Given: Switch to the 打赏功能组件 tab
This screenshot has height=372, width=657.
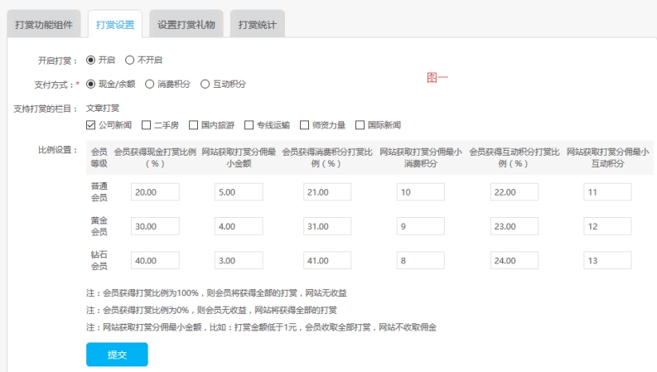Looking at the screenshot, I should coord(43,24).
